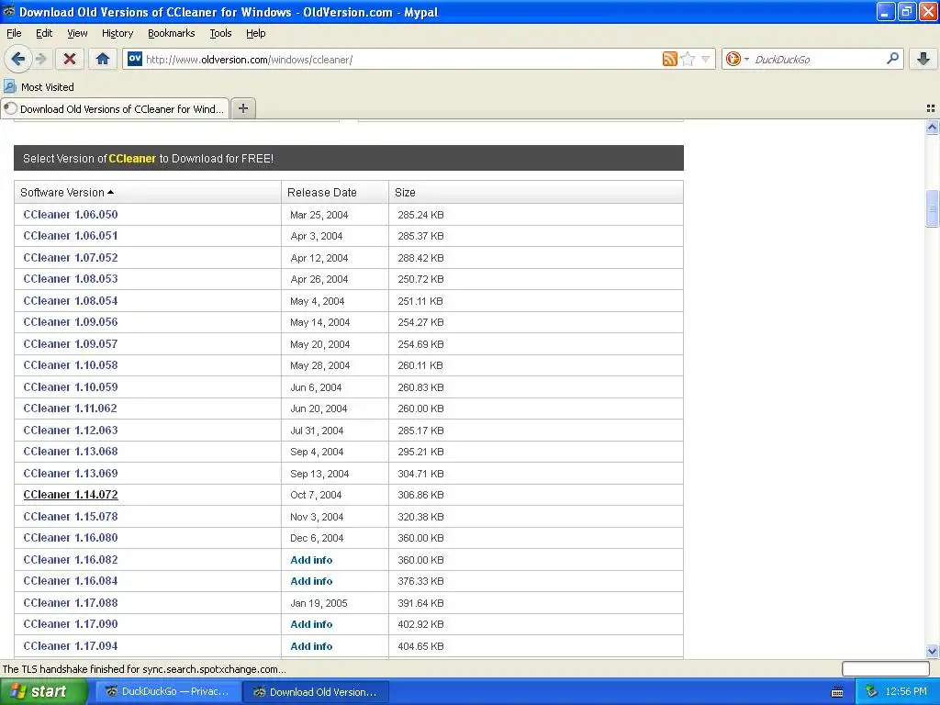The image size is (940, 705).
Task: Go back with the Back arrow button
Action: [x=17, y=59]
